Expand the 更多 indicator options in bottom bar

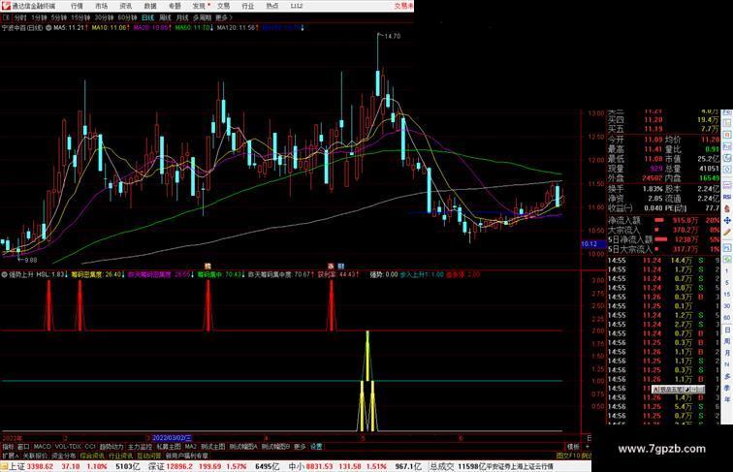point(300,447)
